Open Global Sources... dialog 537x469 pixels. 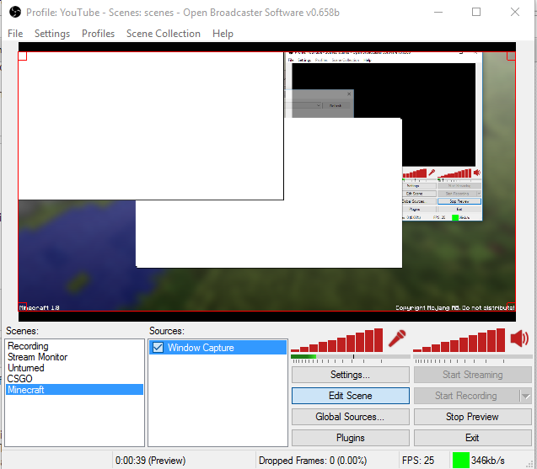click(x=351, y=417)
